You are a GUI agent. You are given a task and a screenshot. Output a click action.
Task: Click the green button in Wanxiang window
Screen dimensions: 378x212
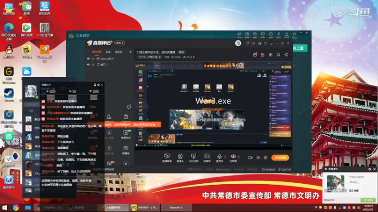pos(300,48)
